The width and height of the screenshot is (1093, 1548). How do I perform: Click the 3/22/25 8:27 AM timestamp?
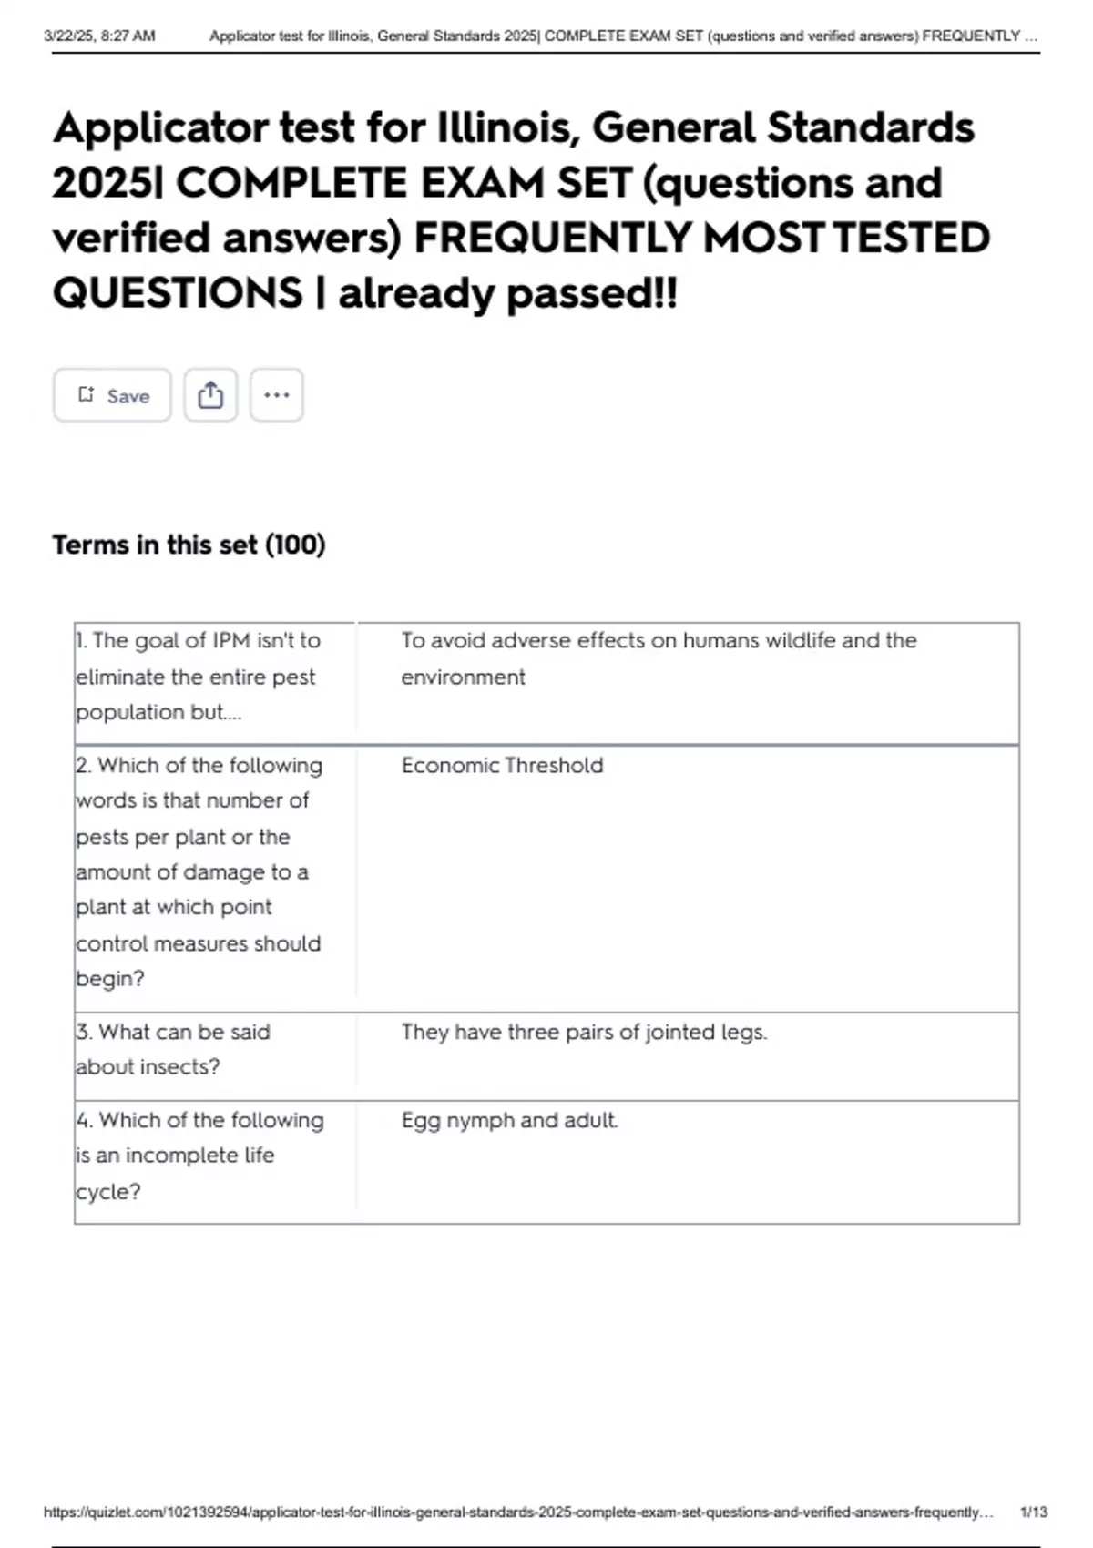[99, 36]
